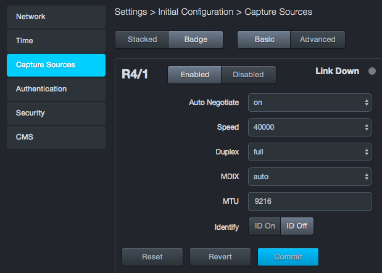382x273 pixels.
Task: Expand the MDIX dropdown
Action: [x=309, y=177]
